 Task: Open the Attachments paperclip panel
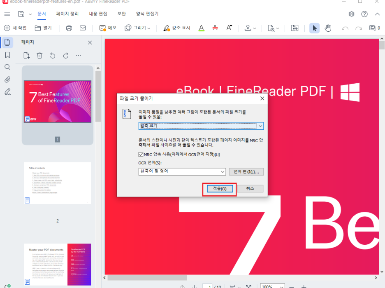(7, 80)
